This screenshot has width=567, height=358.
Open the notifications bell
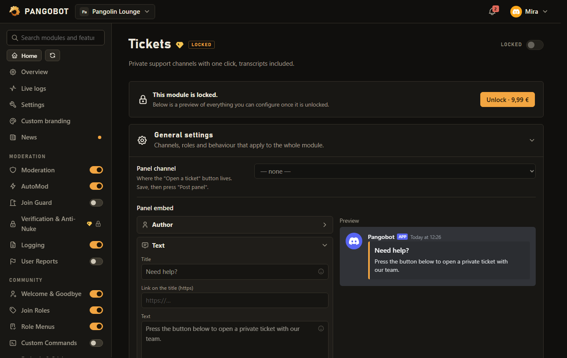[x=492, y=12]
